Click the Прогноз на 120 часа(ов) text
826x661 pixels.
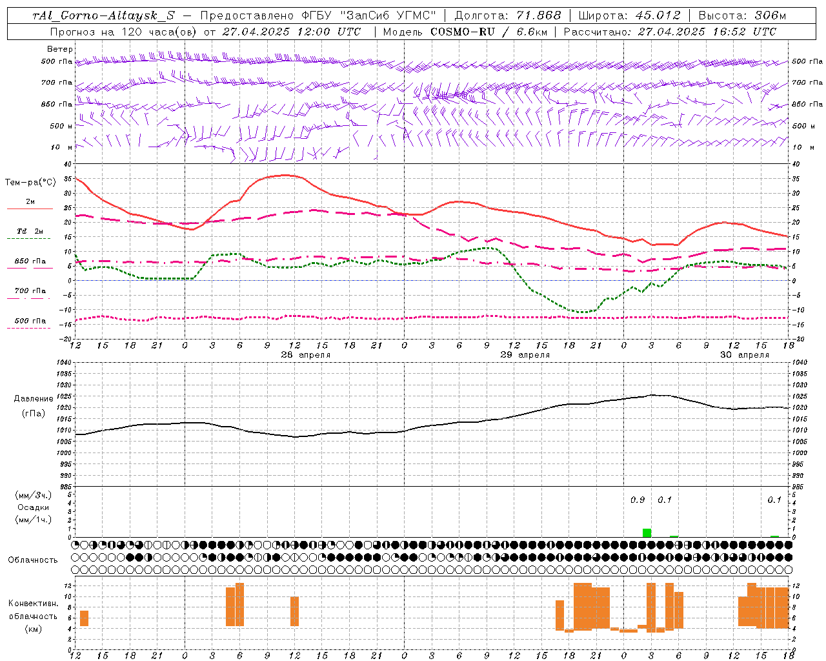pyautogui.click(x=124, y=32)
